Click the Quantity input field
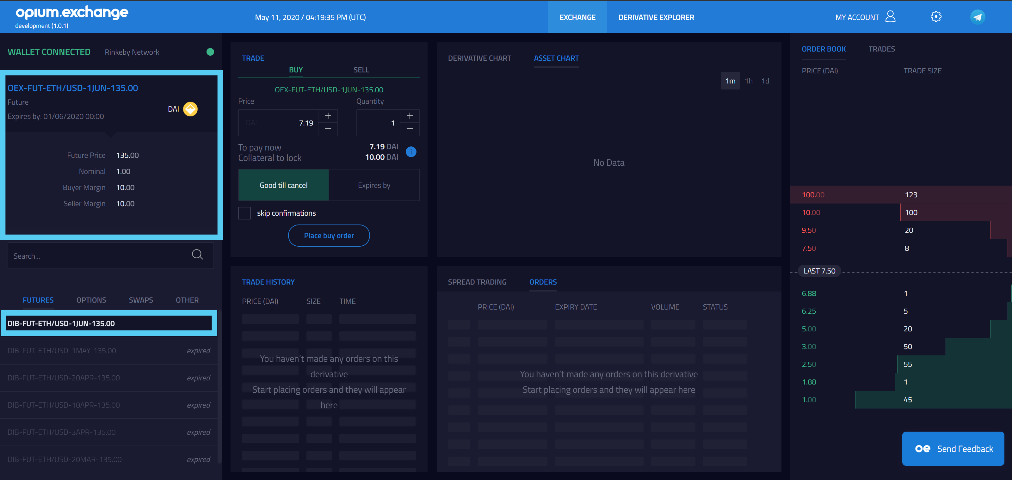 tap(378, 123)
